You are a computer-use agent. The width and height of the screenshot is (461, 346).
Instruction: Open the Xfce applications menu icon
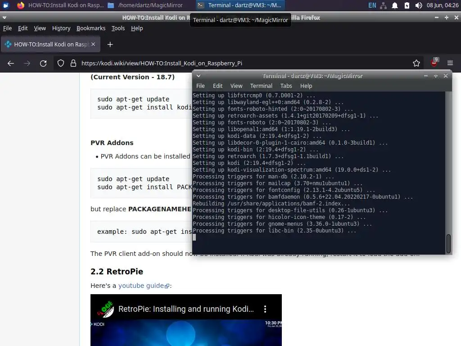point(6,5)
